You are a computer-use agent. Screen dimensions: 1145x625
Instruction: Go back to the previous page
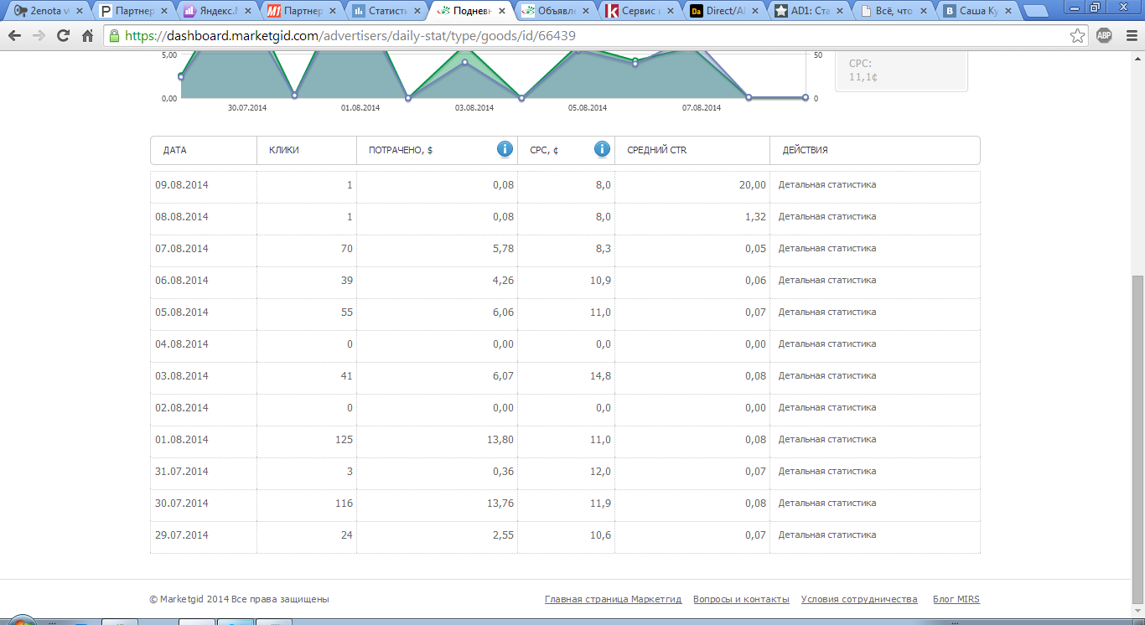pos(14,36)
